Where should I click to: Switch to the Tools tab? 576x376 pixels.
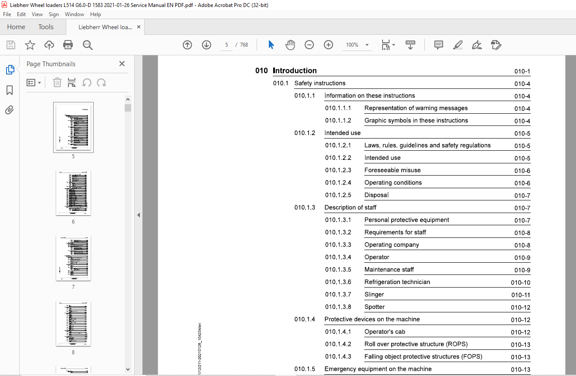(x=46, y=27)
